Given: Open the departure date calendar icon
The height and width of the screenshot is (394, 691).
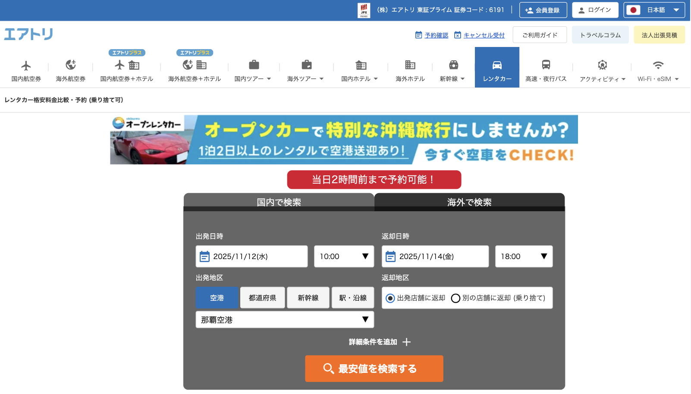Looking at the screenshot, I should point(204,256).
